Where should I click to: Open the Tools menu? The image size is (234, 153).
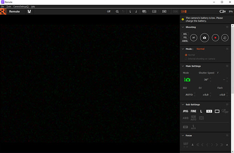(9, 7)
